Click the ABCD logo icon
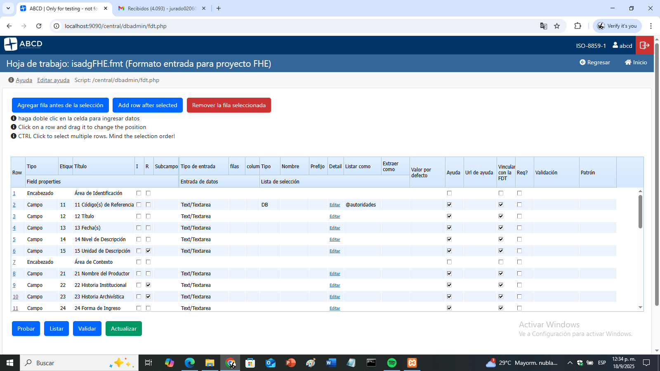This screenshot has width=660, height=371. [x=11, y=44]
